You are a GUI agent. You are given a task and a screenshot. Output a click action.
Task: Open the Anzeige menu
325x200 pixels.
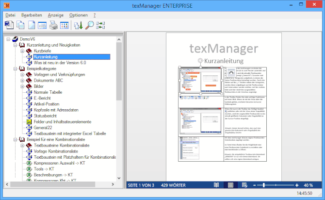[56, 15]
